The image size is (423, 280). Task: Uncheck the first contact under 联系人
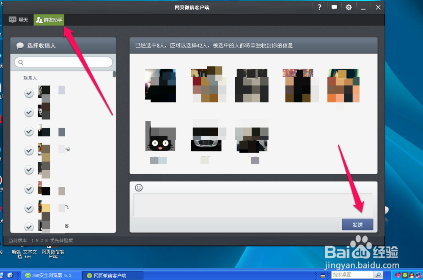[x=29, y=93]
